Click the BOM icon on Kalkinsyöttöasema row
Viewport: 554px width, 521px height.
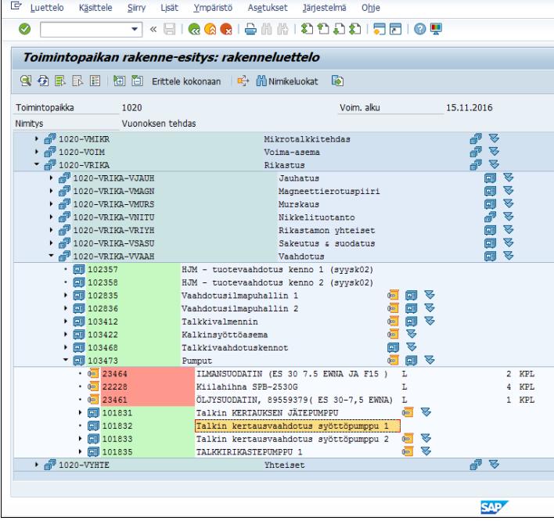tap(393, 335)
